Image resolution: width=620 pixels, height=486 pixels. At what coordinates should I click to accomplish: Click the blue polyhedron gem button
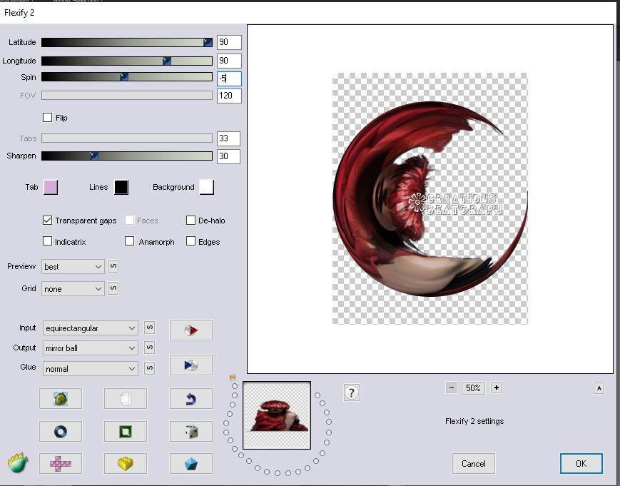tap(191, 463)
